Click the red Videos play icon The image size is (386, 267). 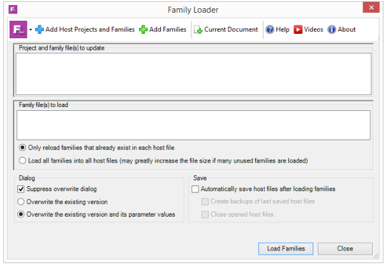298,29
